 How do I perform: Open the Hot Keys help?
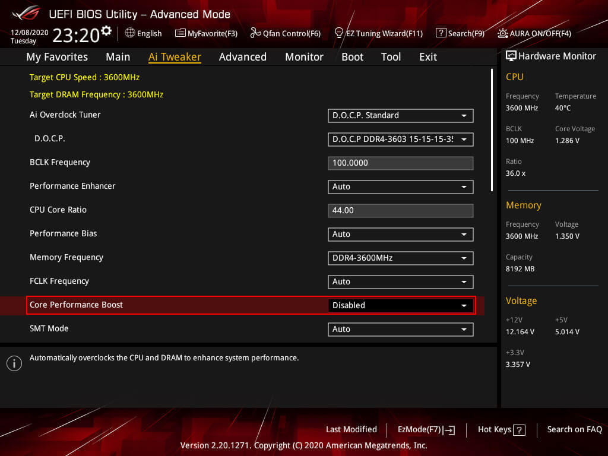click(x=501, y=430)
